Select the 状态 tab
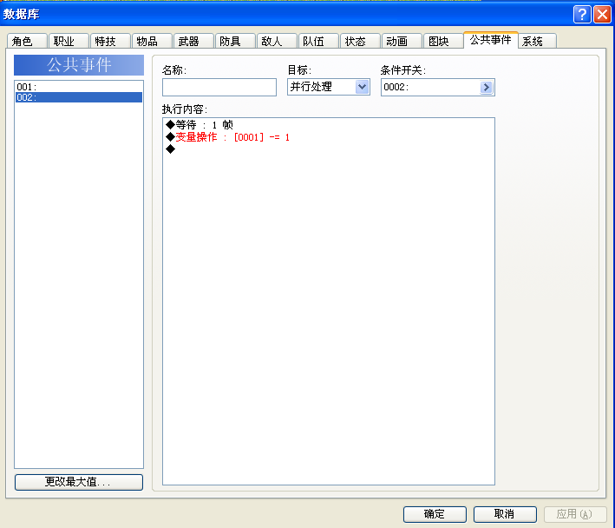This screenshot has height=528, width=615. coord(360,41)
